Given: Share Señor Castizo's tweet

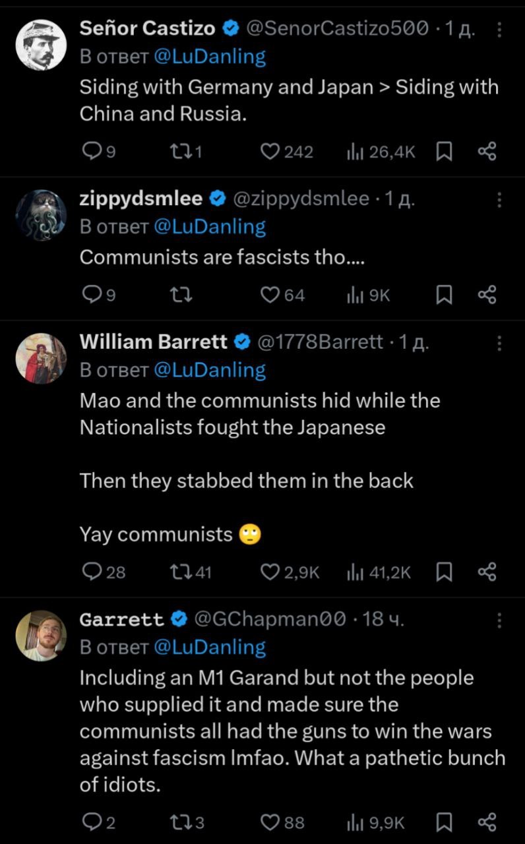Looking at the screenshot, I should point(486,152).
